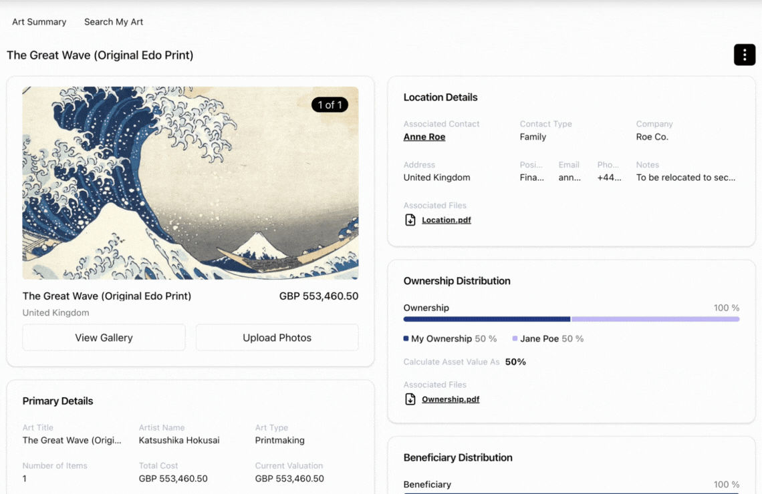Click the Upload Photos button
762x494 pixels.
pyautogui.click(x=277, y=337)
